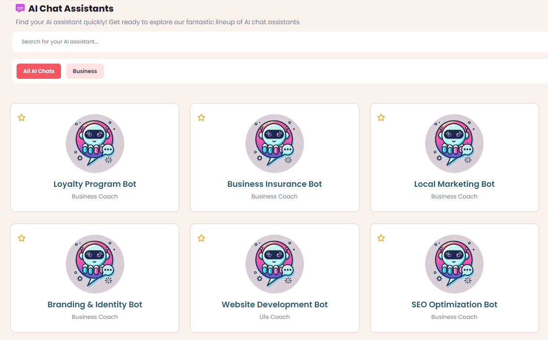Click the Website Development Bot avatar

(274, 264)
